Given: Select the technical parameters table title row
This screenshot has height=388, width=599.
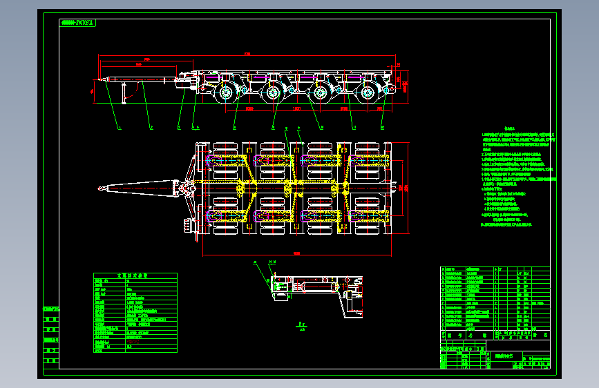Looking at the screenshot, I should (135, 275).
